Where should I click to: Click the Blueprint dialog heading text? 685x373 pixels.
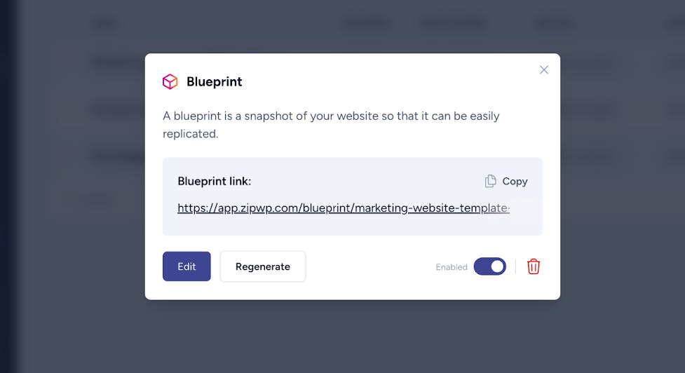[x=214, y=81]
